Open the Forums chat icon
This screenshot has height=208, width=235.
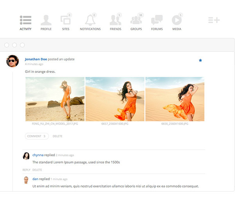[x=157, y=20]
